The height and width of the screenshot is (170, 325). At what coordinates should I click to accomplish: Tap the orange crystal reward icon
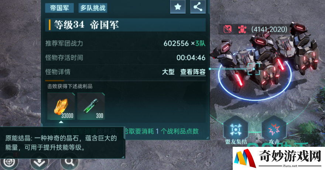tap(61, 106)
